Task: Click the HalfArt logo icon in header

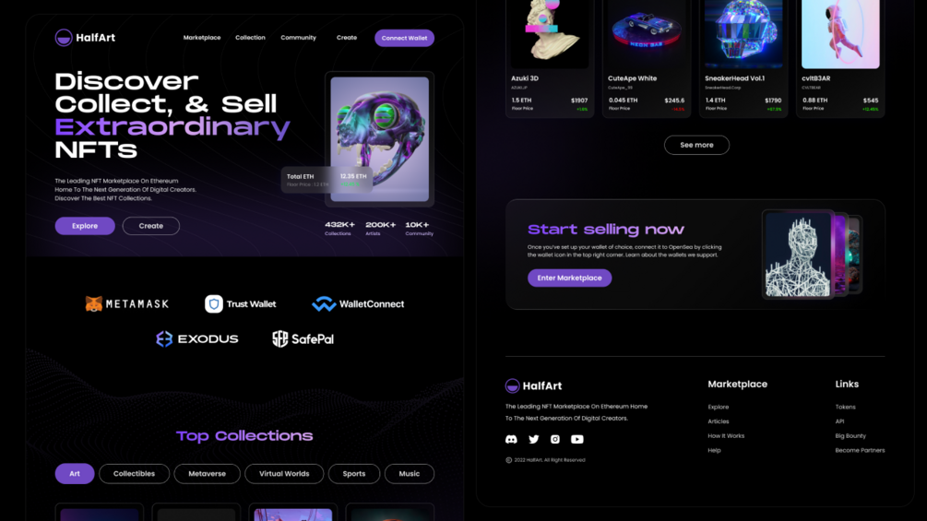Action: pyautogui.click(x=64, y=38)
